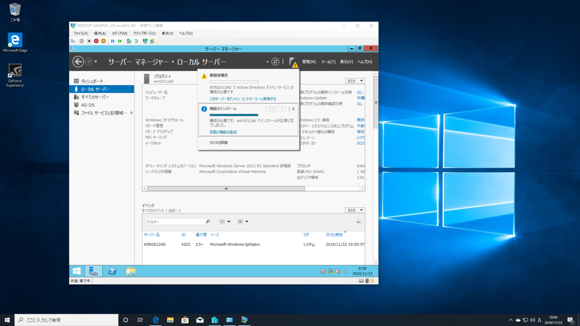Click the Server Manager forward arrow button
The width and height of the screenshot is (580, 326).
tap(88, 61)
